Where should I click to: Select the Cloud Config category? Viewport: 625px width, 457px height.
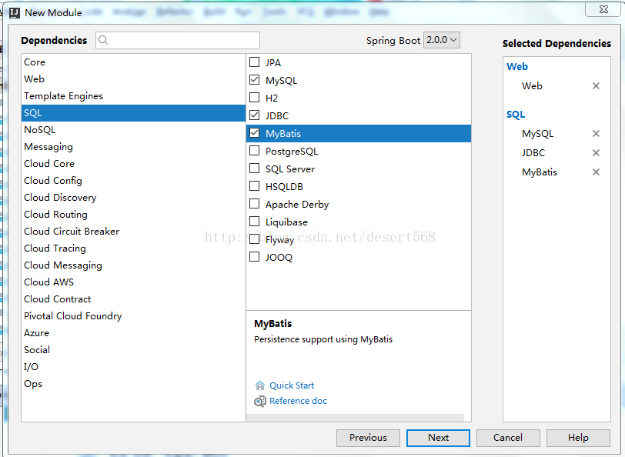click(53, 181)
